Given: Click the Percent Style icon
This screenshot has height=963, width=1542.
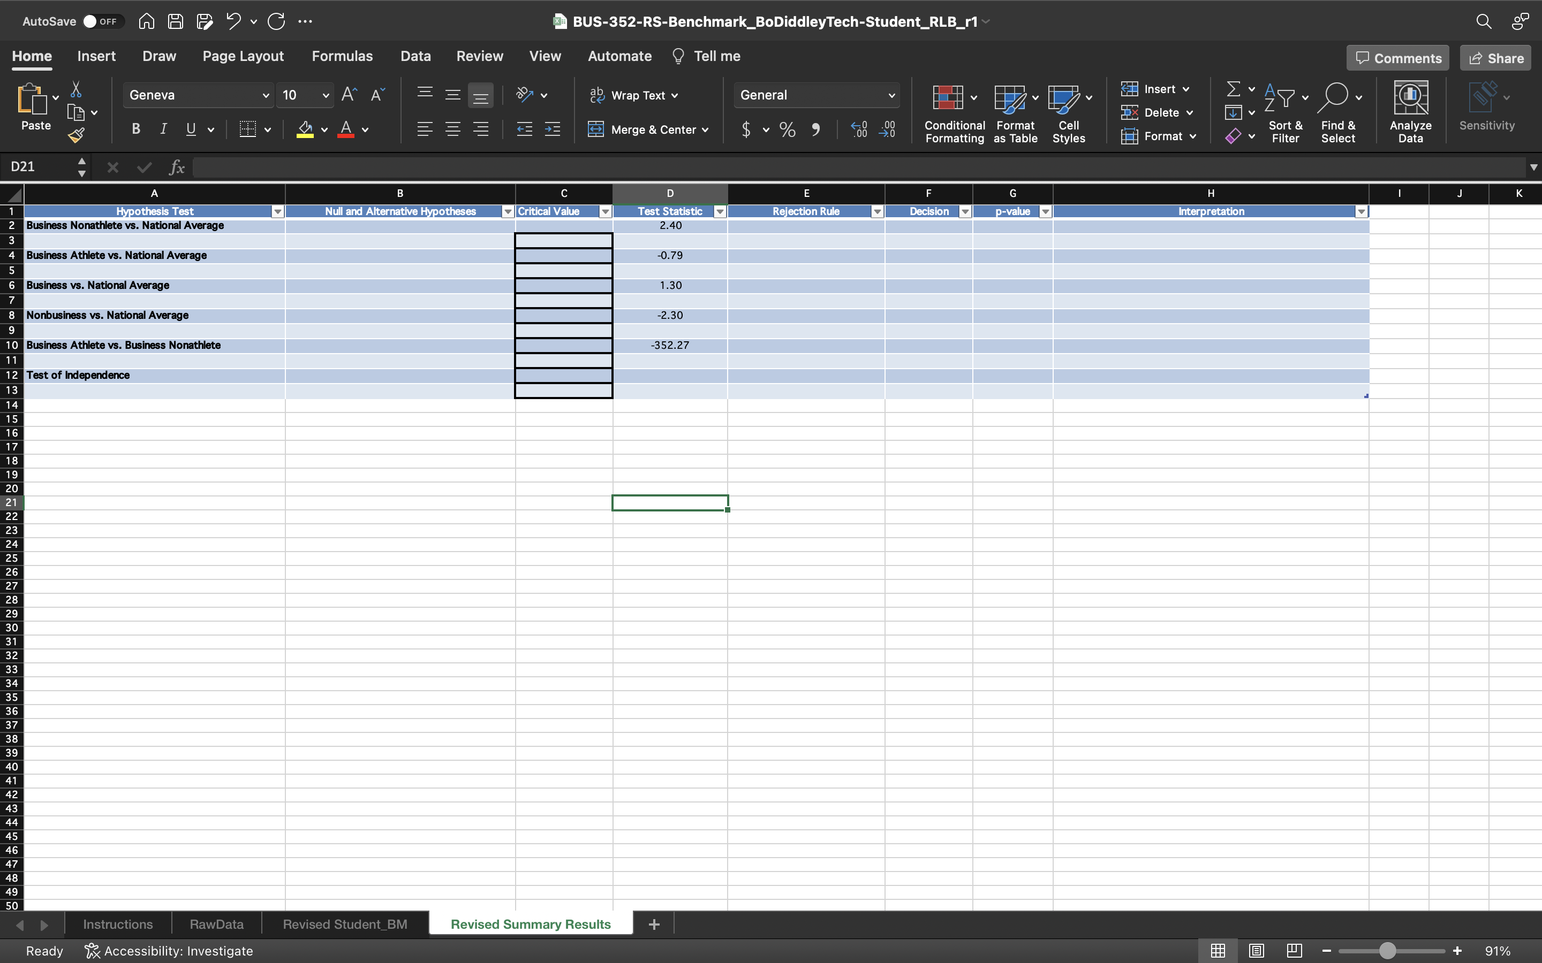Looking at the screenshot, I should pyautogui.click(x=787, y=130).
